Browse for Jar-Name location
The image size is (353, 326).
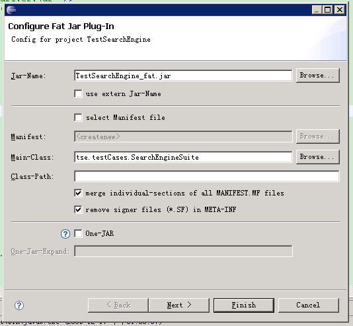pos(318,76)
